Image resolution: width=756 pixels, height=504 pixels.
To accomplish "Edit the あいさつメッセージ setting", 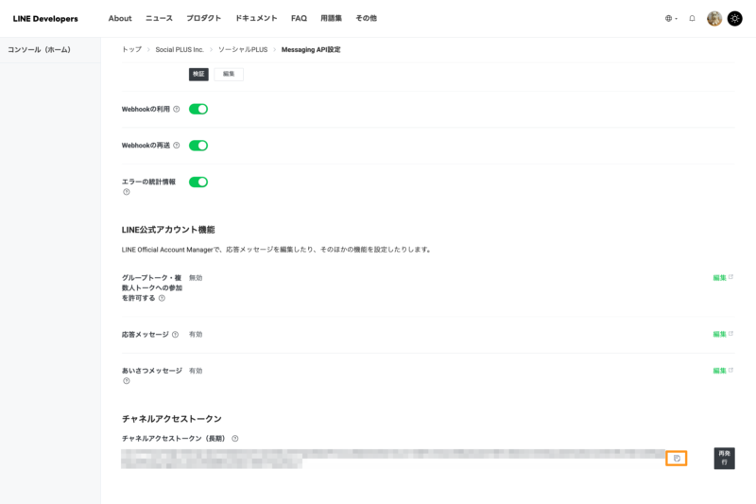I will pos(723,371).
